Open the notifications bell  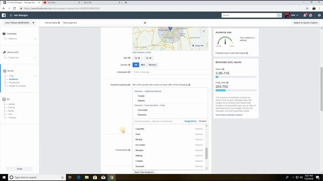pyautogui.click(x=305, y=15)
